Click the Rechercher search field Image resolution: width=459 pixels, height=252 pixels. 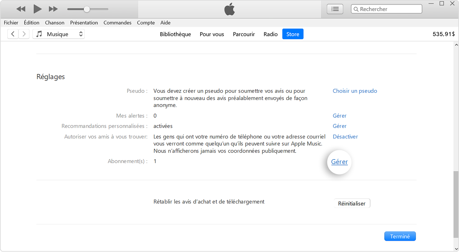[x=386, y=9]
